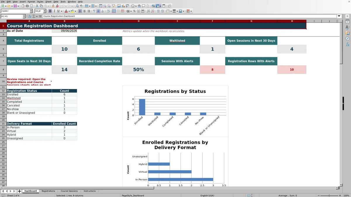Image resolution: width=351 pixels, height=197 pixels.
Task: Click the Copy icon
Action: 41,6
